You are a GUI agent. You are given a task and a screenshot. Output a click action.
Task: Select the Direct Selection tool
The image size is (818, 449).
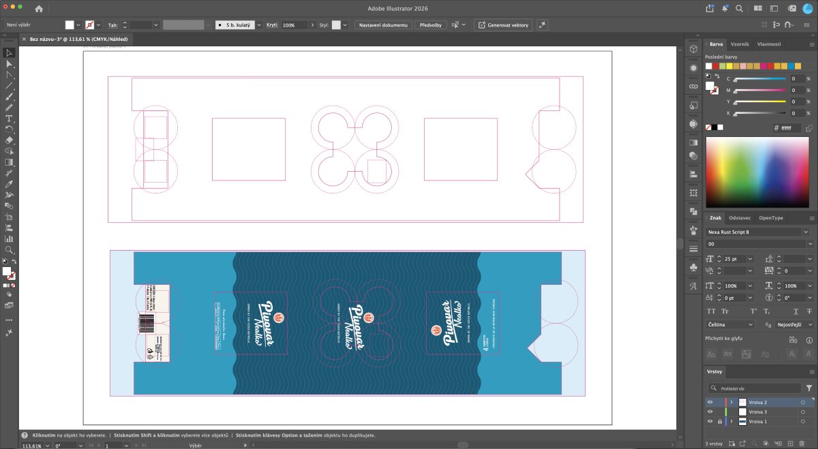point(9,63)
